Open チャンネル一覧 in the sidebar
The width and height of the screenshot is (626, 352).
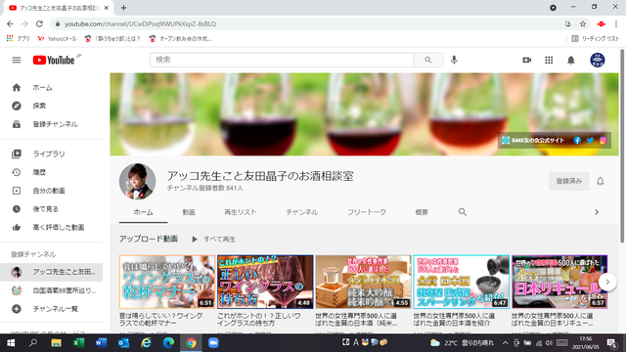click(51, 309)
